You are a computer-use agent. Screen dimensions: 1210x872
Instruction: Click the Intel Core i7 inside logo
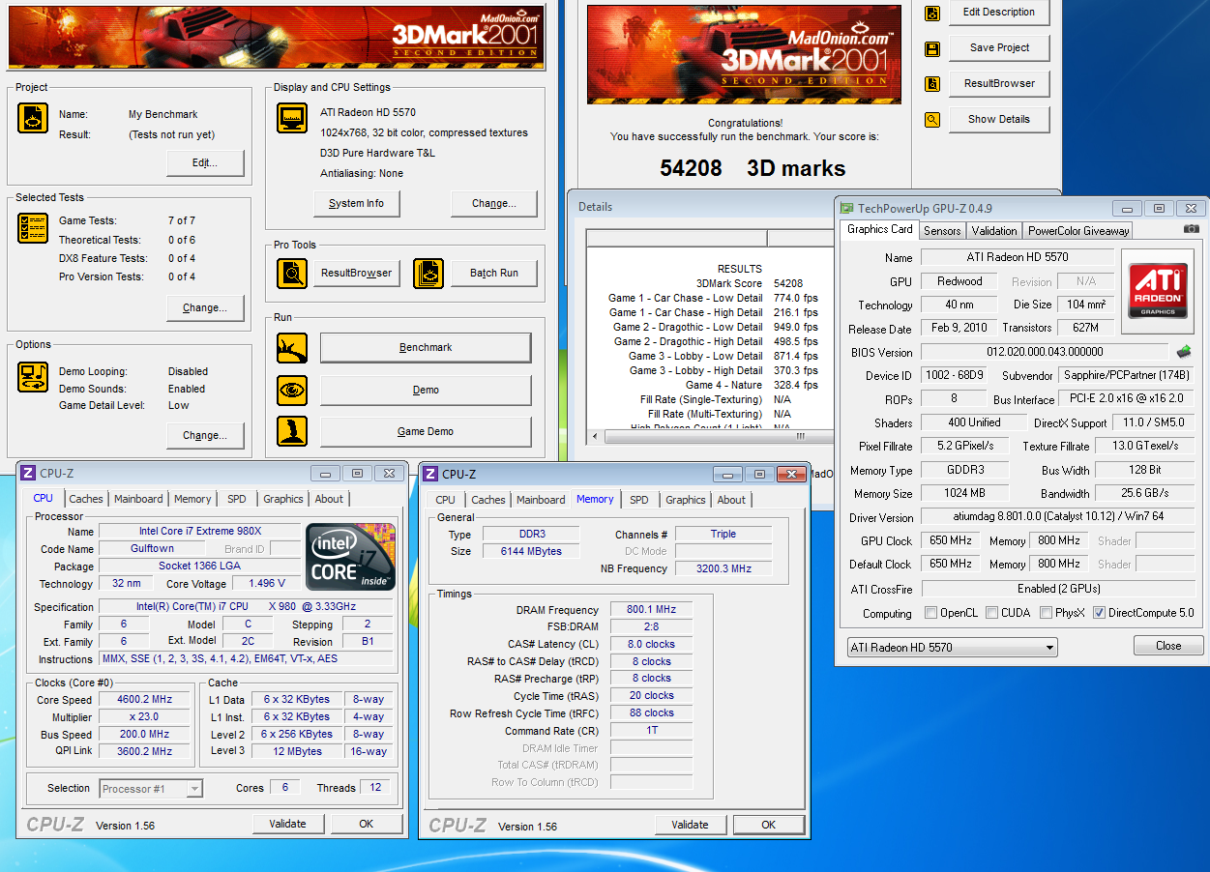tap(351, 557)
